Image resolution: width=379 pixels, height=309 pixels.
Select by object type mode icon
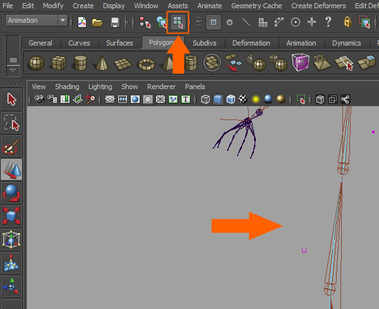pos(162,22)
